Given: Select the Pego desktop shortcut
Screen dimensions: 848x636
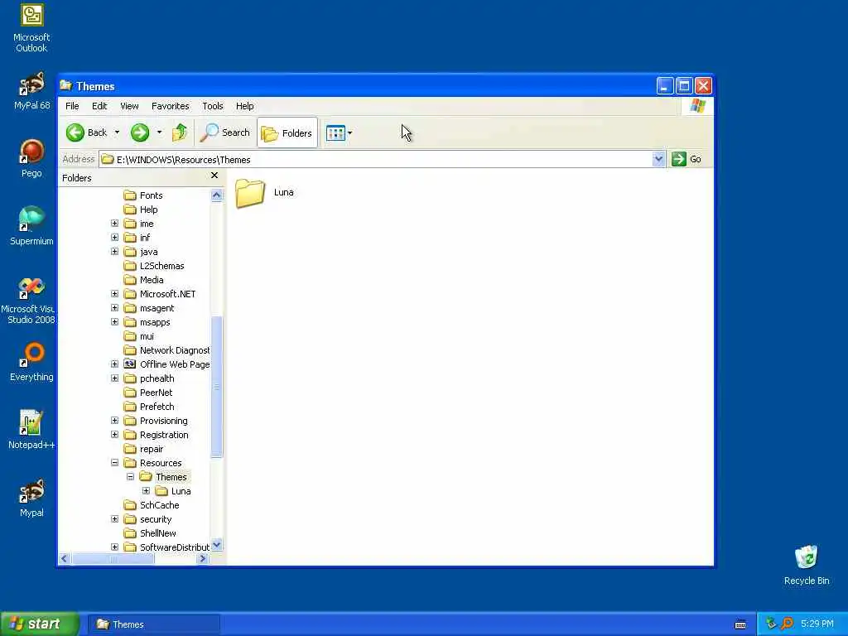Looking at the screenshot, I should click(x=31, y=158).
